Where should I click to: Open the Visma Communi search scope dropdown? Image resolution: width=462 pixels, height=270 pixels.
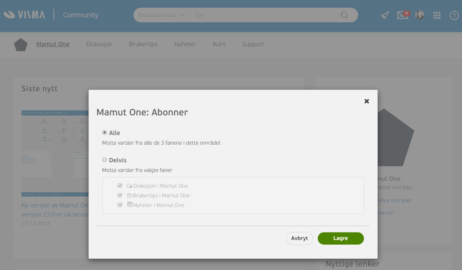[x=161, y=15]
